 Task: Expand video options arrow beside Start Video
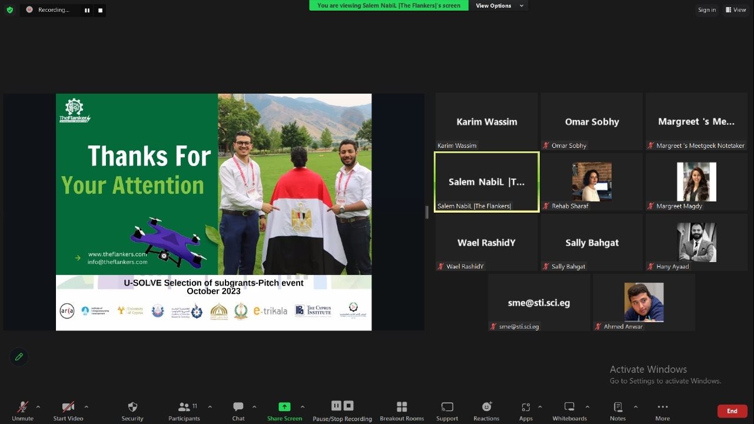pyautogui.click(x=87, y=407)
